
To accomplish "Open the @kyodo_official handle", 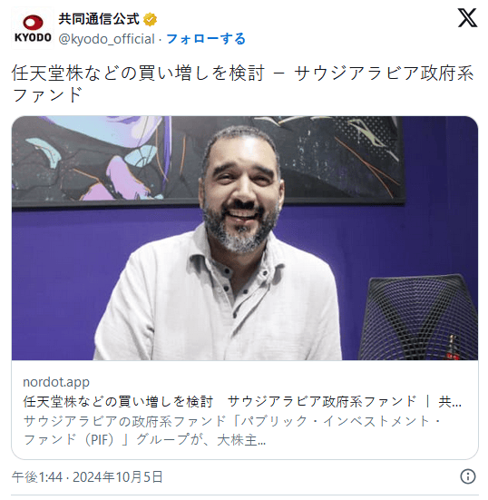I will [x=107, y=39].
